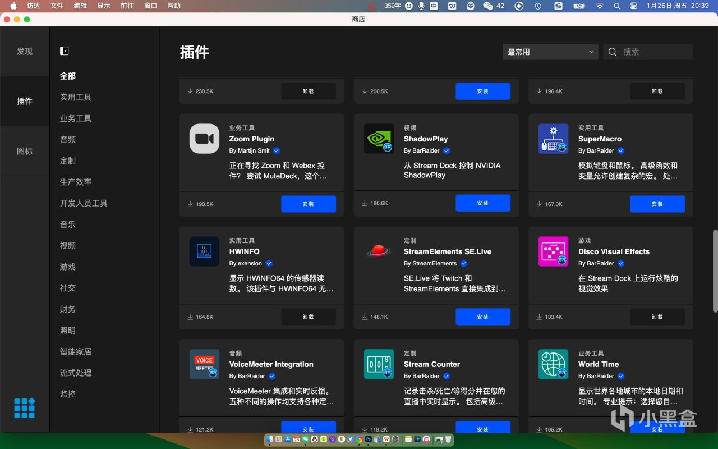Image resolution: width=718 pixels, height=449 pixels.
Task: Open the blue grid icon at sidebar bottom
Action: (25, 408)
